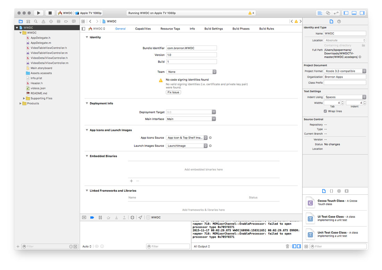Viewport: 382px width, 270px height.
Task: Select AppDelegate.m in the file tree
Action: [x=41, y=43]
